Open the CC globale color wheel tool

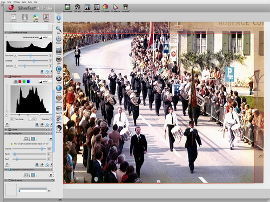[x=105, y=7]
